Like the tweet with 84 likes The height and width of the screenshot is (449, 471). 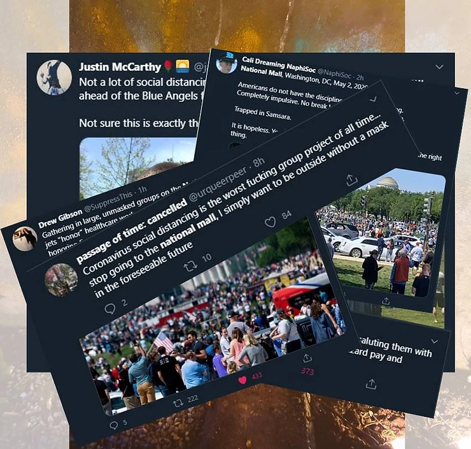pos(271,222)
